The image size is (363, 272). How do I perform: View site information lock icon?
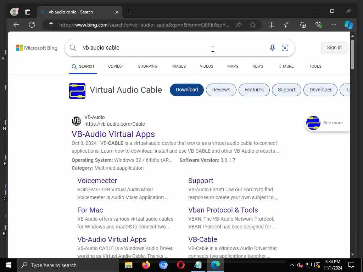(x=51, y=25)
